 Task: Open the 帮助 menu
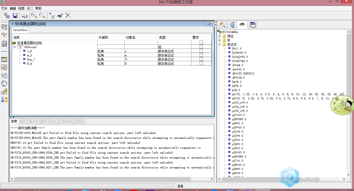pyautogui.click(x=38, y=8)
